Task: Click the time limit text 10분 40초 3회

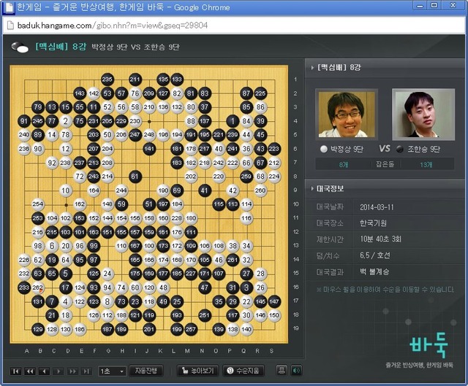Action: [380, 239]
